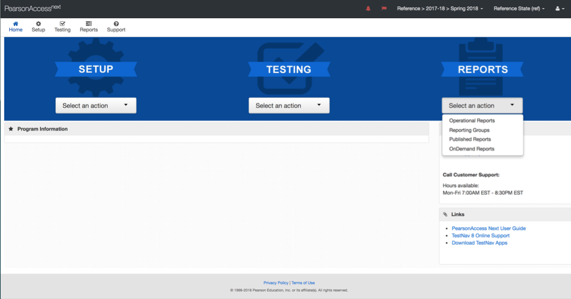Image resolution: width=571 pixels, height=299 pixels.
Task: Open the Reports icon in navigation bar
Action: (x=89, y=23)
